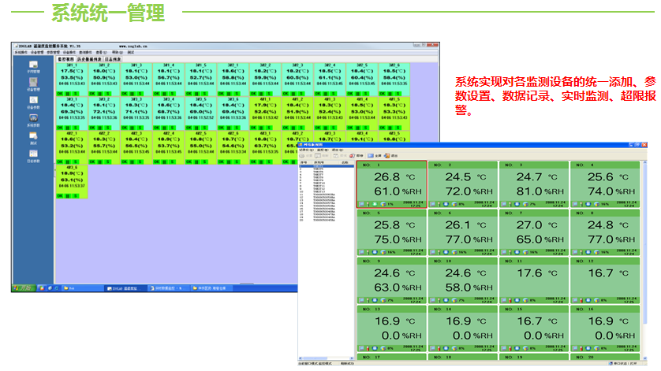Image resolution: width=661 pixels, height=371 pixels.
Task: Click the 81.0 %RH value in the NO 3 card
Action: tap(540, 191)
